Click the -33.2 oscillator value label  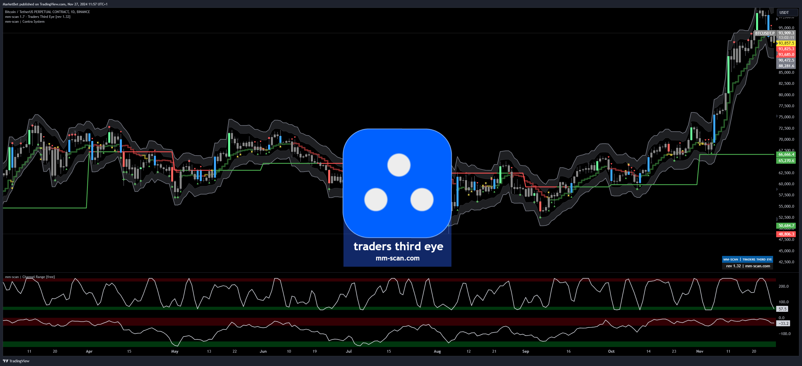(783, 323)
